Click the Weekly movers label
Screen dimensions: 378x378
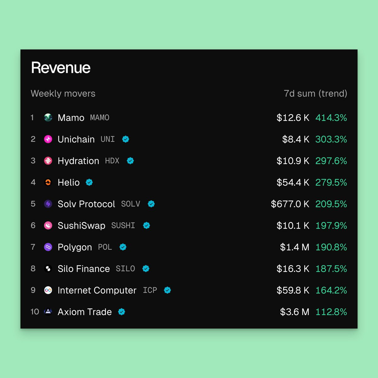[63, 94]
